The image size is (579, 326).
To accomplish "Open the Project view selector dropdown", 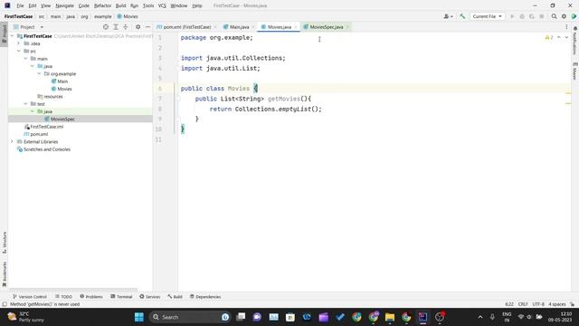I will pyautogui.click(x=28, y=27).
